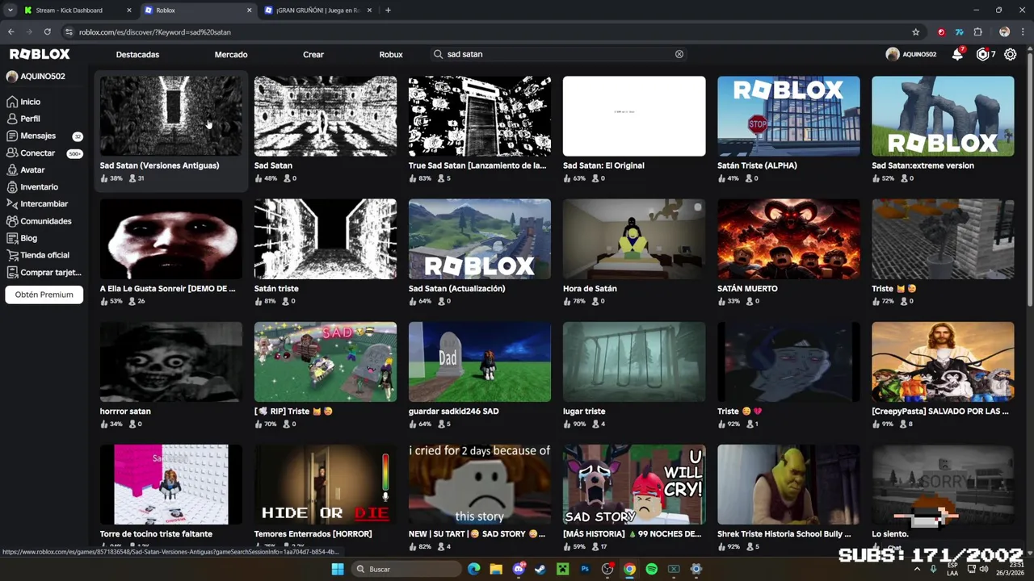This screenshot has width=1034, height=581.
Task: Switch to Stream - Kick Dashboard tab
Action: pyautogui.click(x=78, y=10)
